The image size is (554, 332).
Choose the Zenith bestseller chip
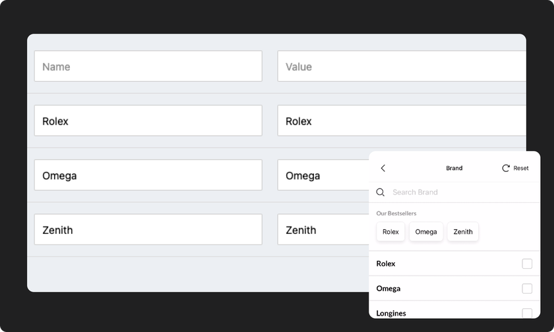pos(463,232)
